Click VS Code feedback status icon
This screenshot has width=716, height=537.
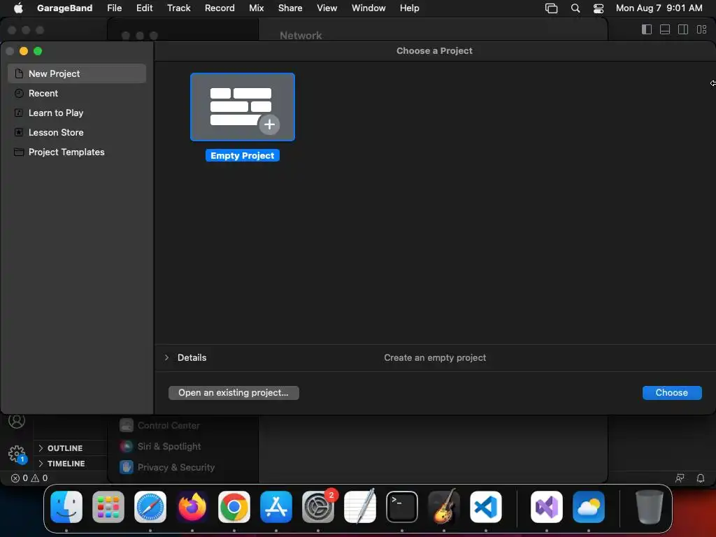pos(680,478)
